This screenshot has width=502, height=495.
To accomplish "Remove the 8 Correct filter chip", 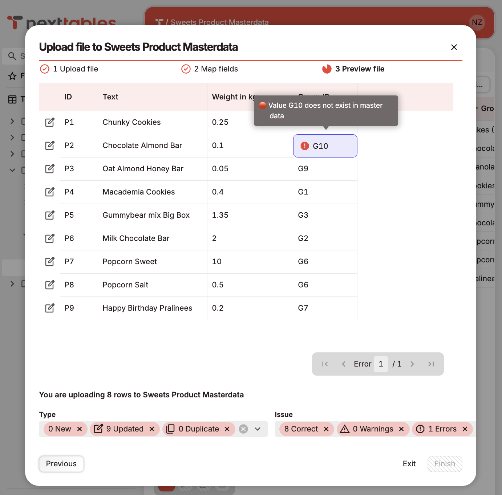I will [x=326, y=429].
